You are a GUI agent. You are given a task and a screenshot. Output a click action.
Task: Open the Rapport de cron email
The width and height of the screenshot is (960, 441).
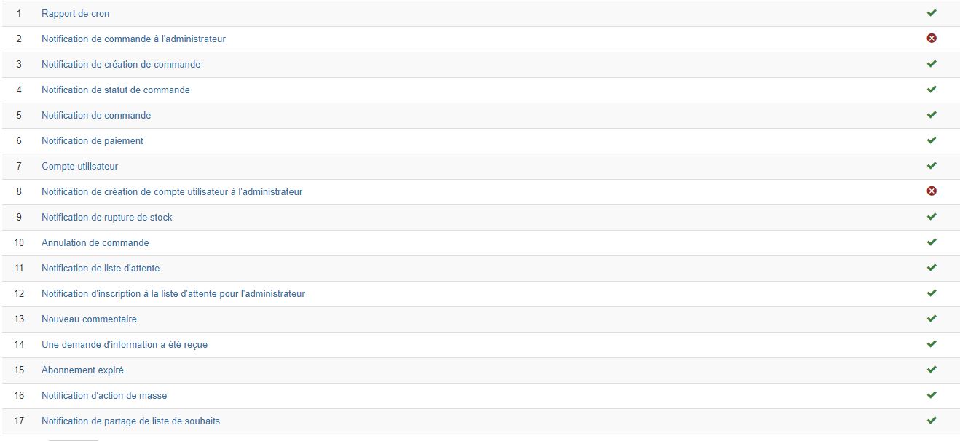[75, 14]
